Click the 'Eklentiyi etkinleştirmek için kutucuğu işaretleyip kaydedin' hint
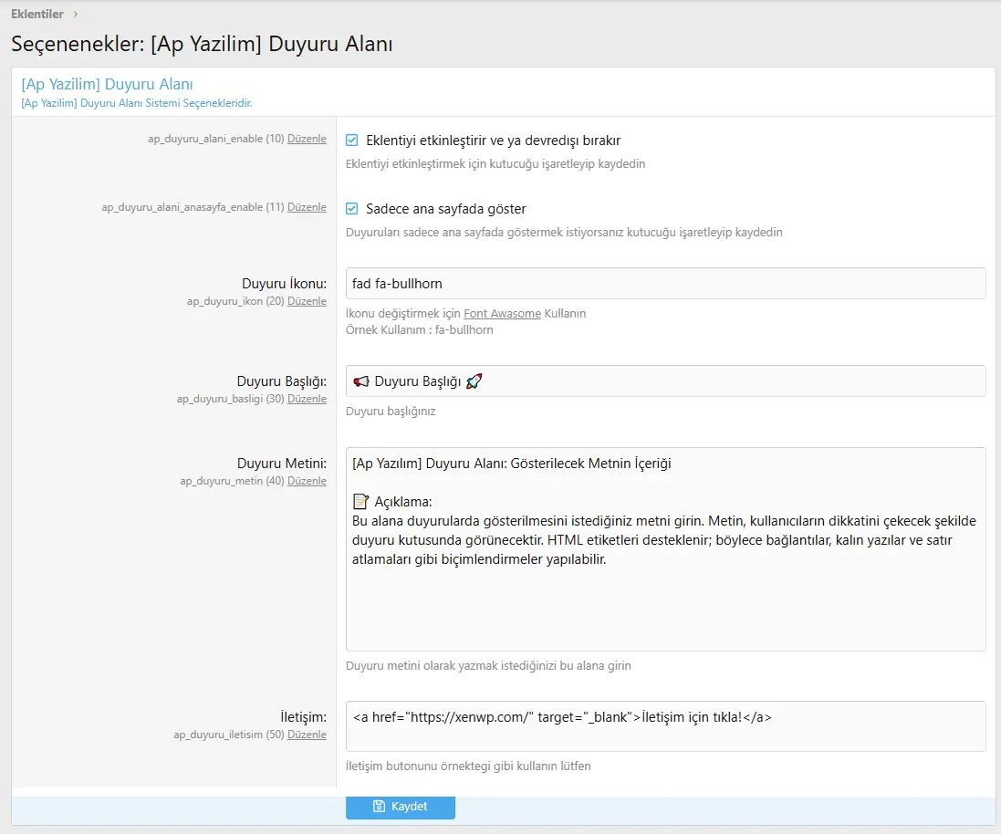Screen dimensions: 1001x834 point(495,164)
